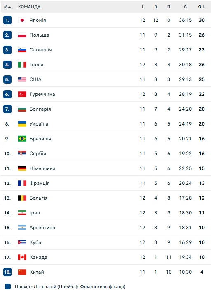Screen dimensions: 211x291
Task: Sort by rank using the # arrow header
Action: point(7,7)
